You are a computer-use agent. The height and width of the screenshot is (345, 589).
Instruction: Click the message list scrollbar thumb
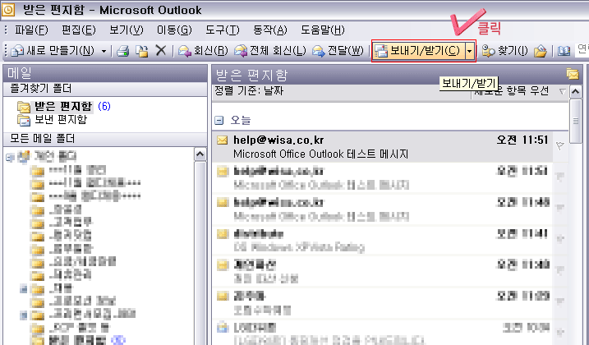coord(576,121)
